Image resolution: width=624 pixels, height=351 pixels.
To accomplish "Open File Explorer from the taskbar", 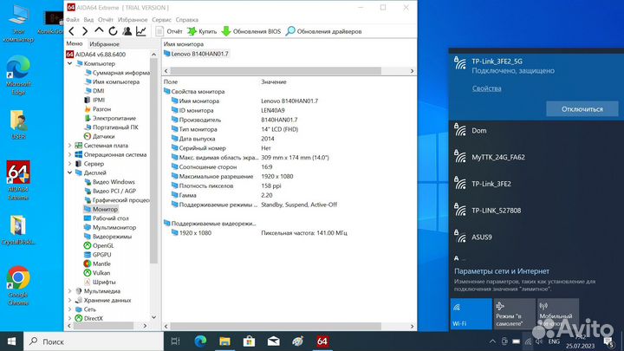I will (x=224, y=341).
